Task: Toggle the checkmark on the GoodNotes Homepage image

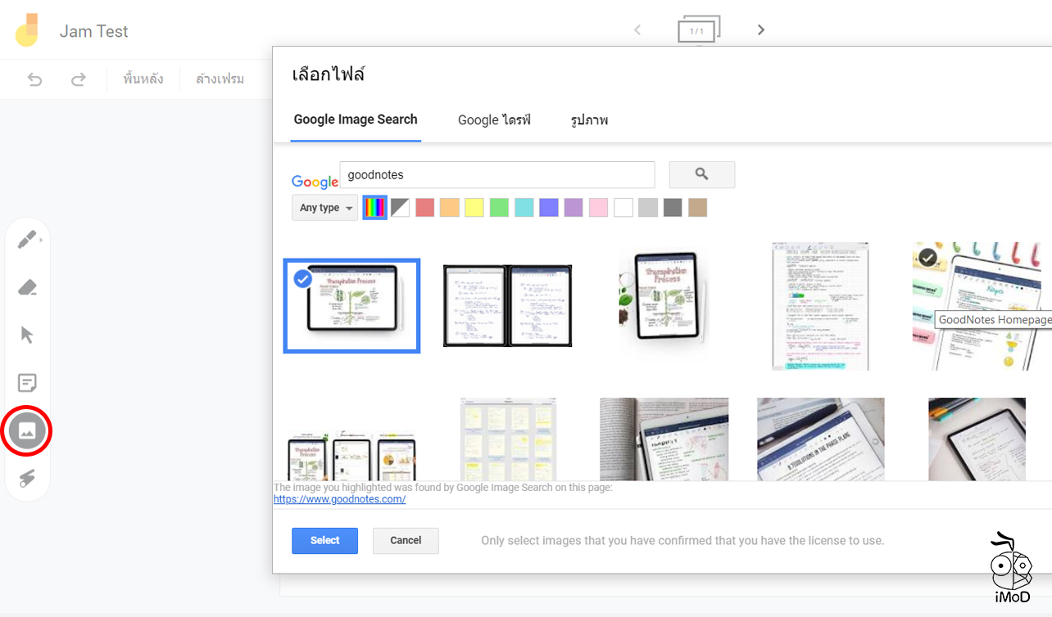Action: point(927,258)
